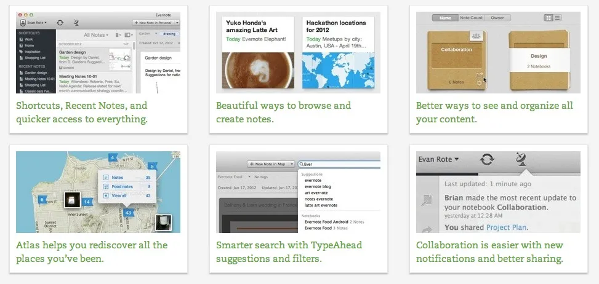Sort notebooks by Owner
The height and width of the screenshot is (284, 599).
pos(497,18)
